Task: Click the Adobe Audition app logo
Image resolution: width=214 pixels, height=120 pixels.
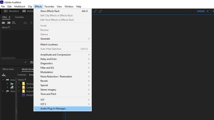Action: [2, 2]
